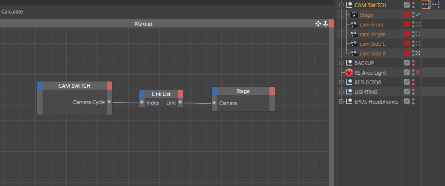The height and width of the screenshot is (186, 445).
Task: Select the cam Front camera object
Action: pyautogui.click(x=371, y=25)
